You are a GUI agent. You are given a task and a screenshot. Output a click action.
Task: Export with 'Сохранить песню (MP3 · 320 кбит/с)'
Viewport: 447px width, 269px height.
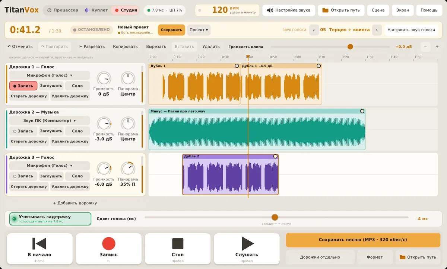click(x=363, y=240)
